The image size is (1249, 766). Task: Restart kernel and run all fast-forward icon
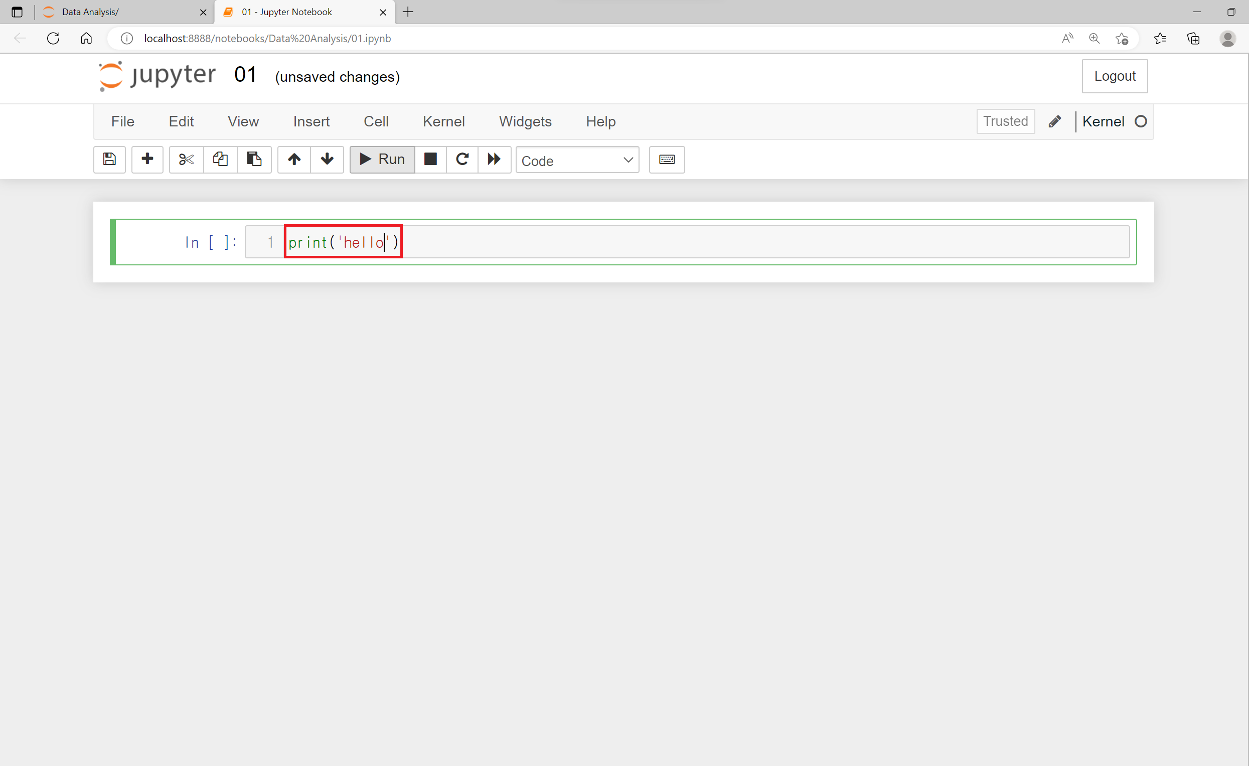[x=494, y=159]
